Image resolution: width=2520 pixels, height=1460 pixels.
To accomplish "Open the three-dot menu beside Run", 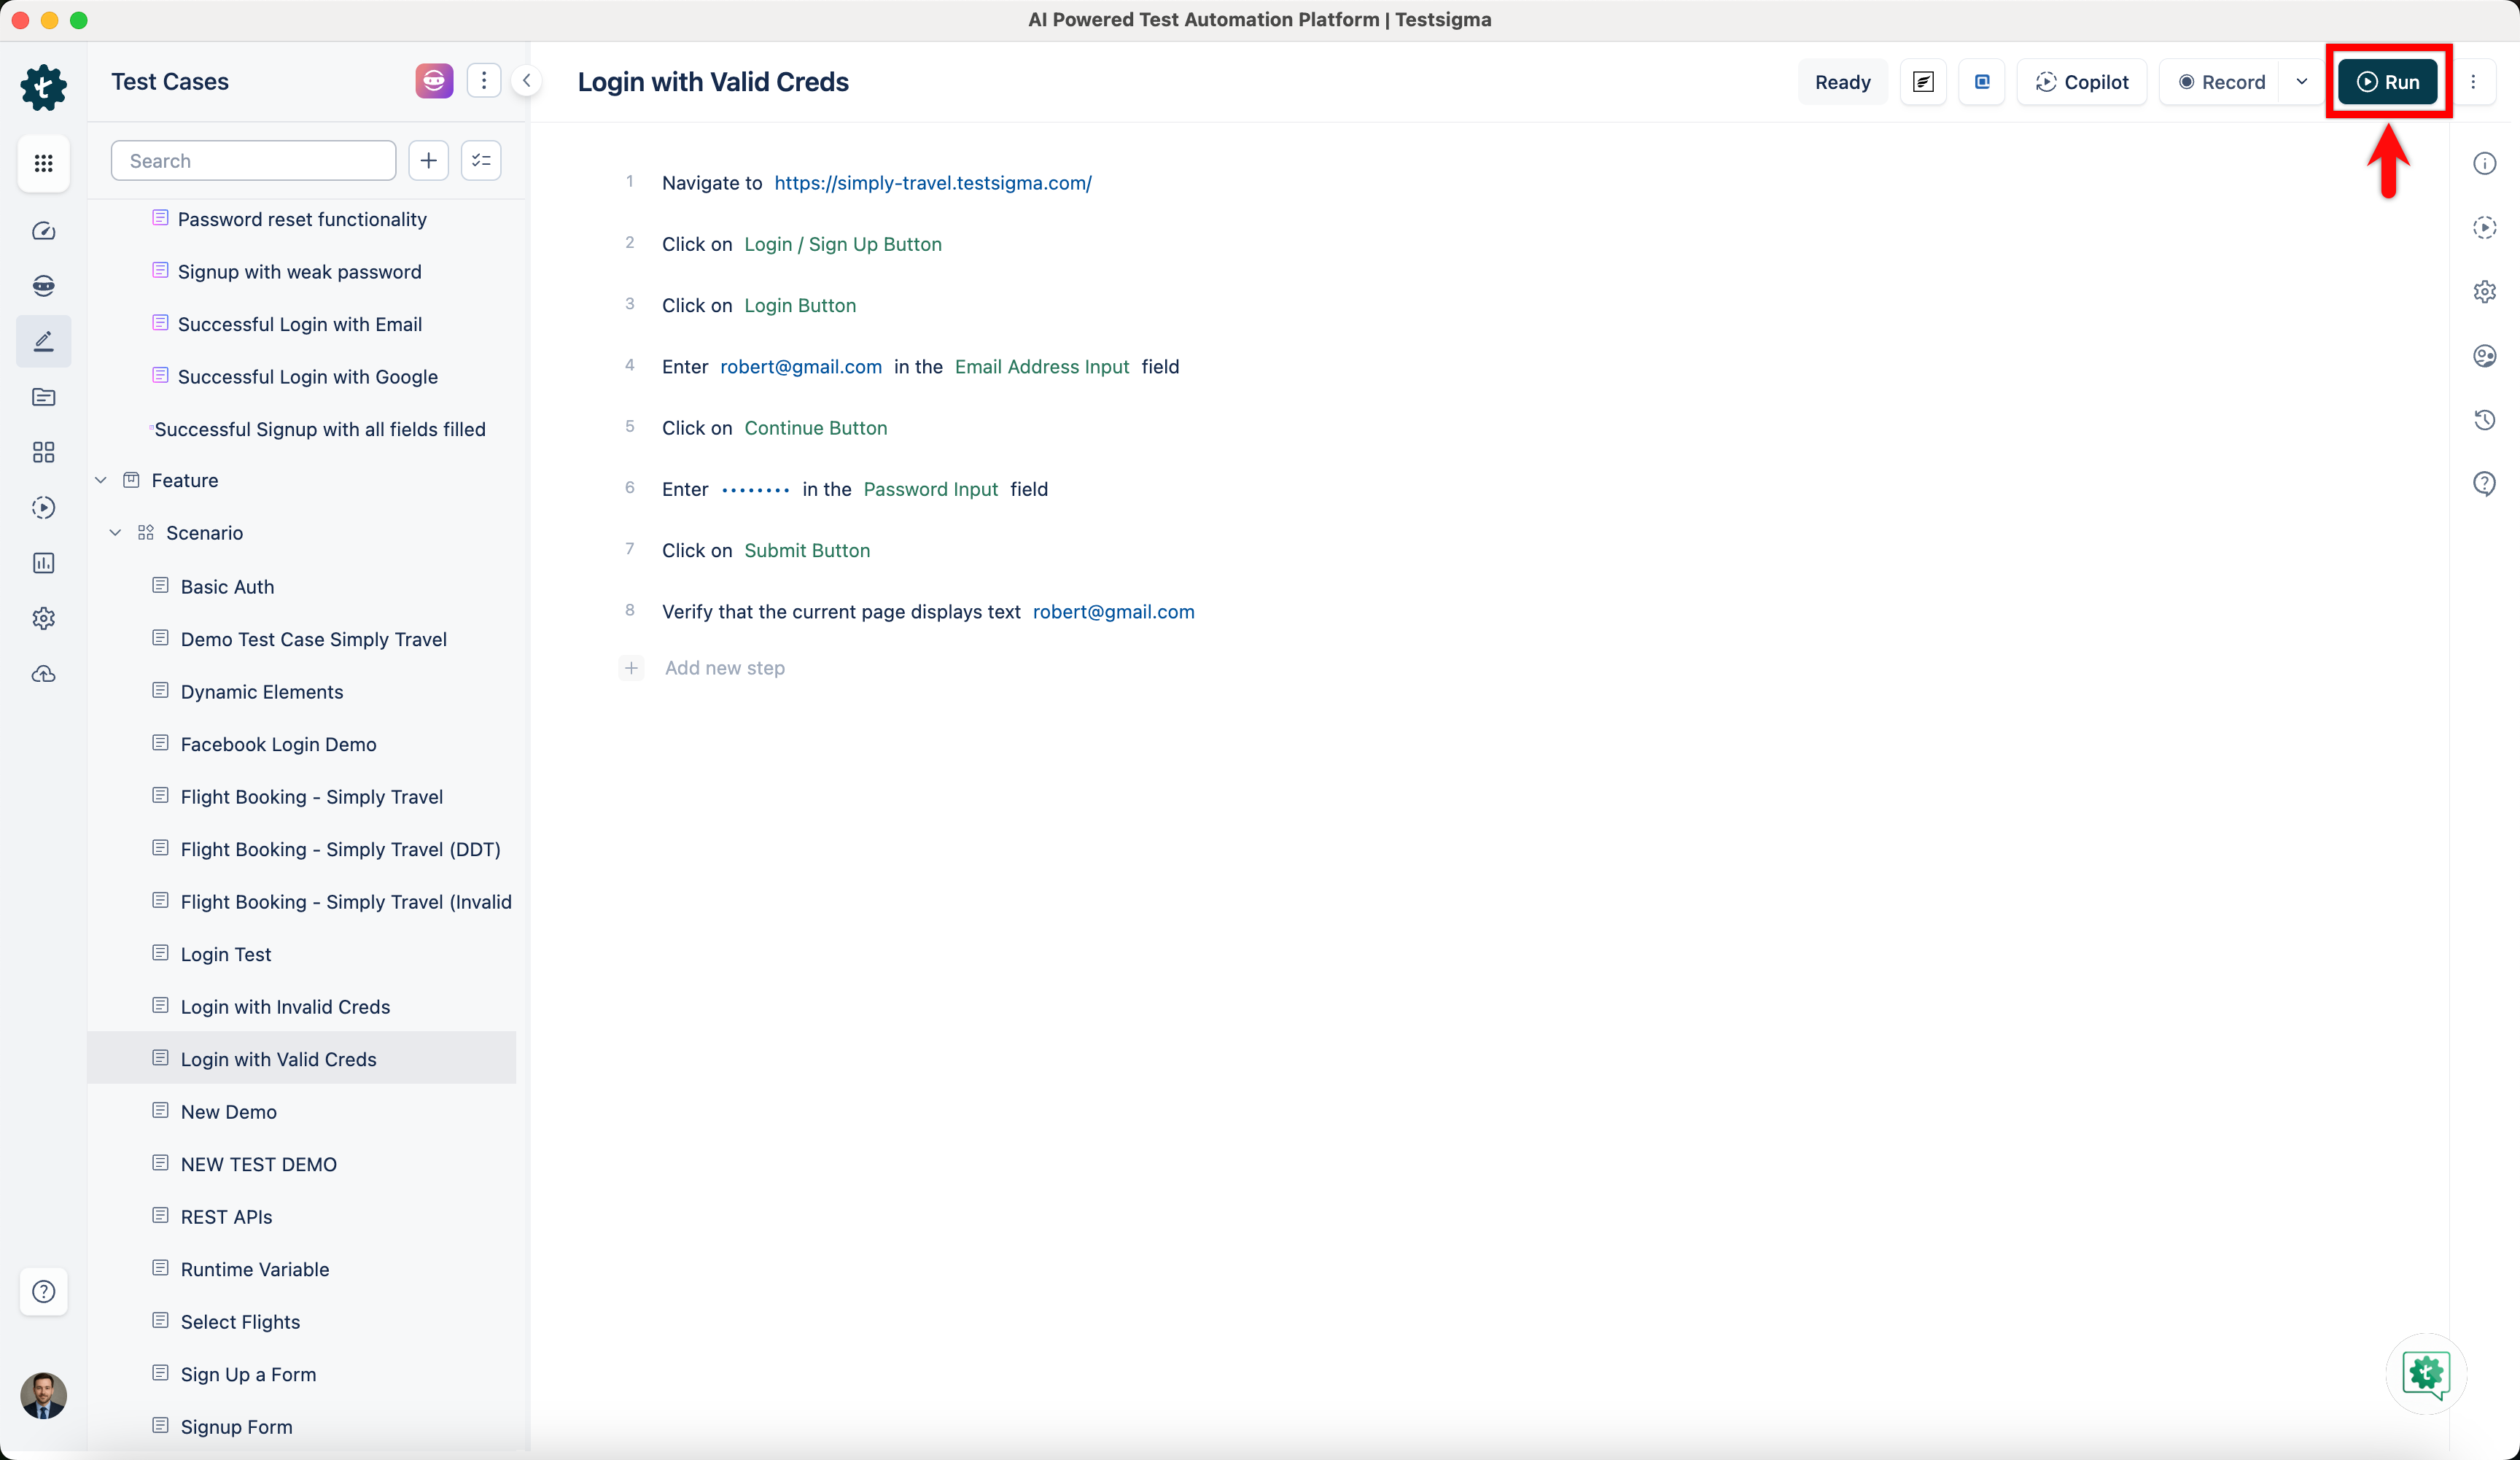I will click(x=2477, y=81).
